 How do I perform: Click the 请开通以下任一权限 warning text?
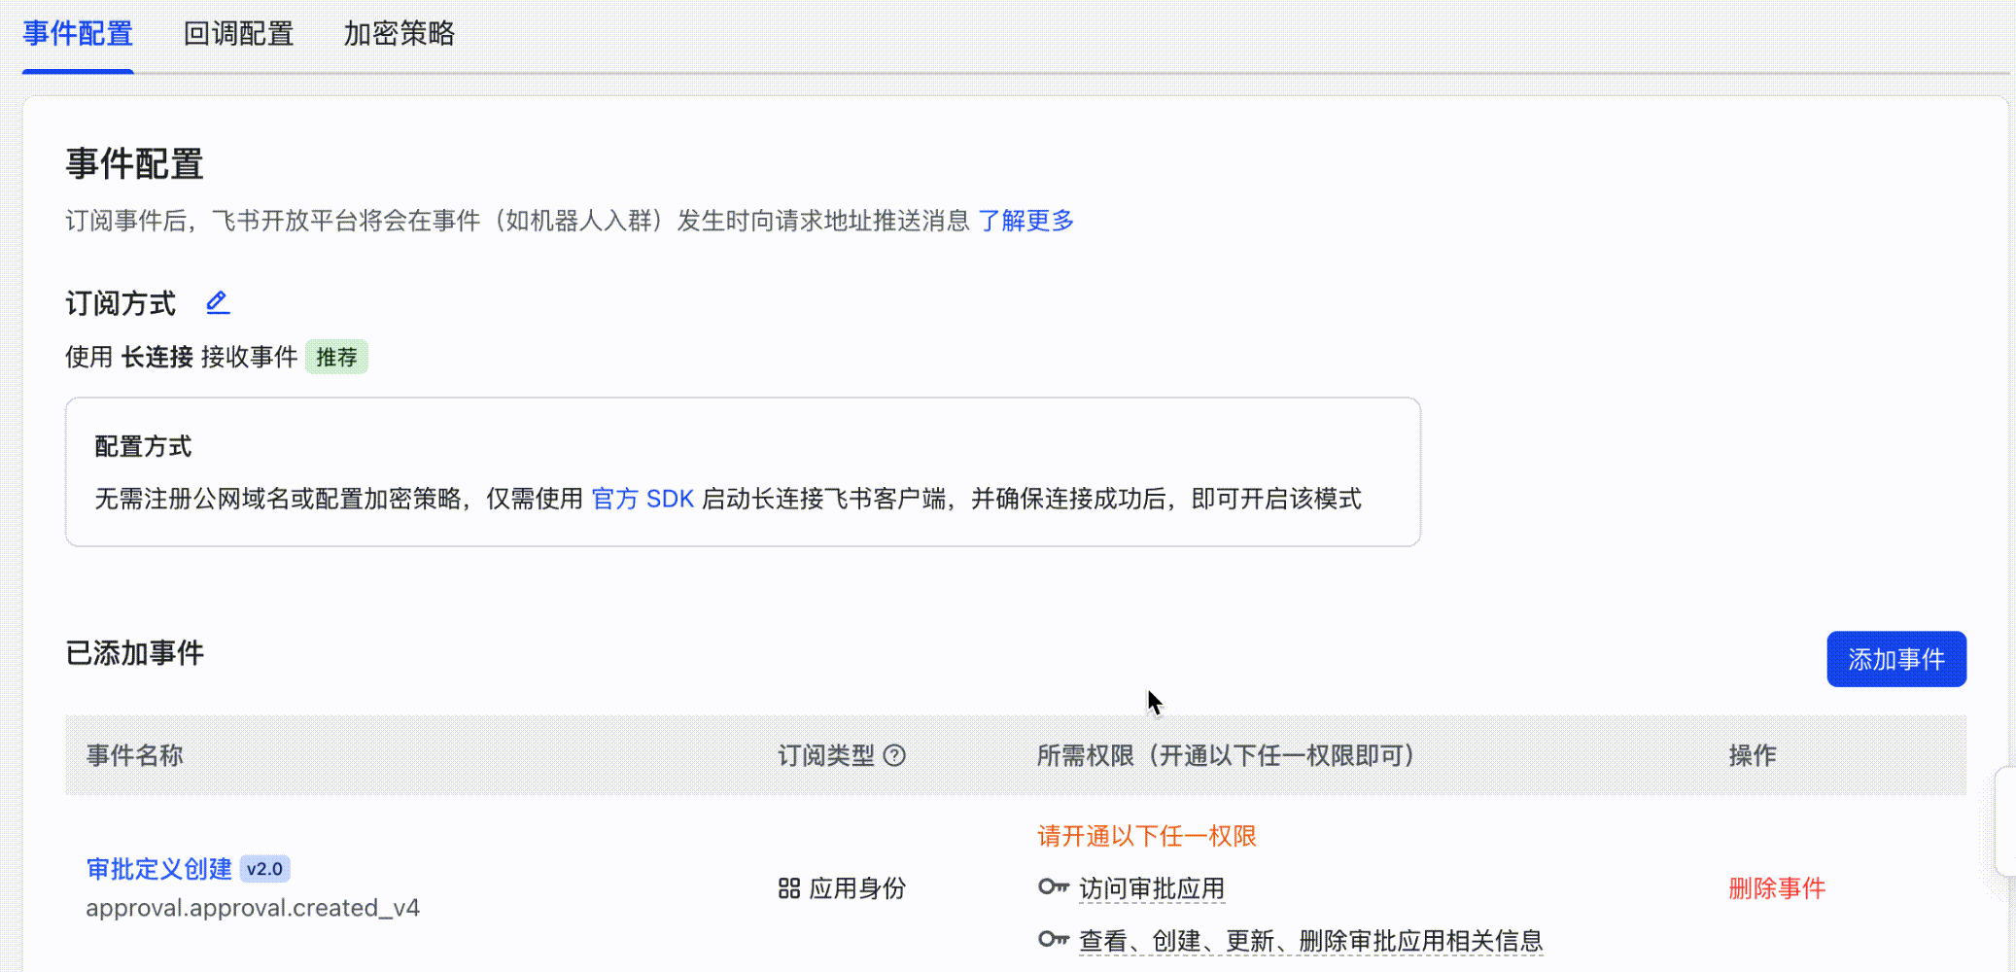(1147, 836)
